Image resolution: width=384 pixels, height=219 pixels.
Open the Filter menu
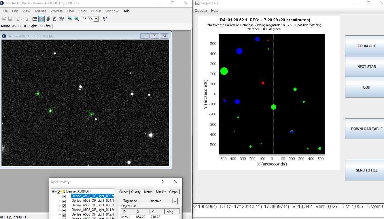coord(71,11)
